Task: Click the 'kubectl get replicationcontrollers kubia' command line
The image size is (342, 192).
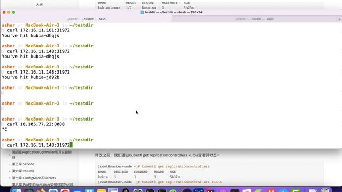Action: pyautogui.click(x=182, y=182)
